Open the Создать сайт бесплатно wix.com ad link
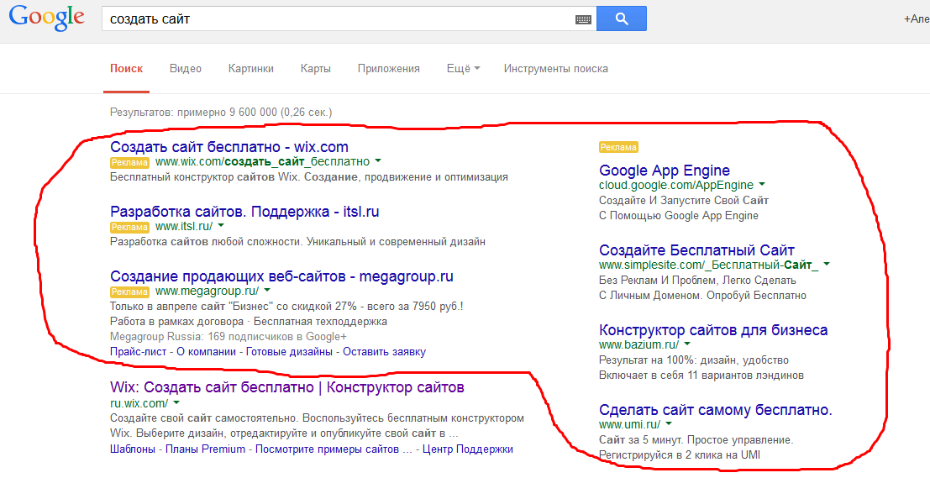 click(229, 147)
